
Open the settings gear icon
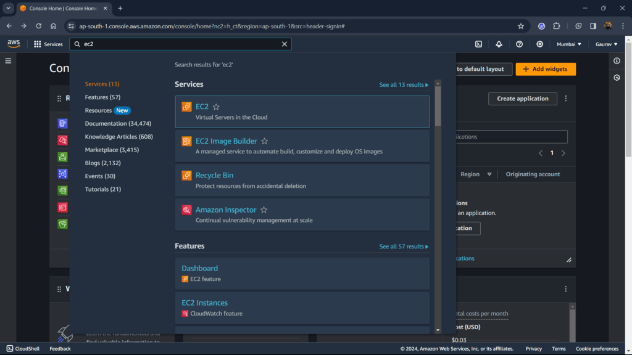pos(539,44)
